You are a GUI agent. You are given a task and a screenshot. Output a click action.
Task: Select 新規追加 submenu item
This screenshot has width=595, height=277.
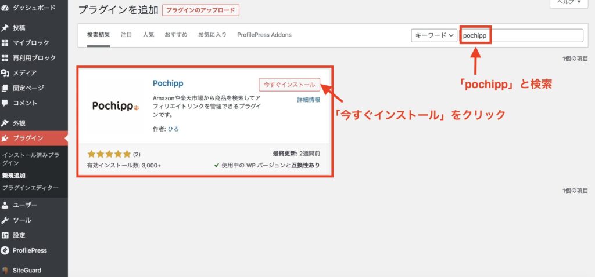click(14, 176)
